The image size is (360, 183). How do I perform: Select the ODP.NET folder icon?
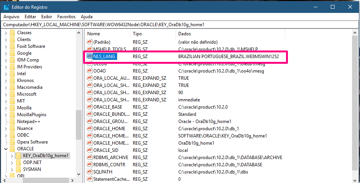(19, 162)
